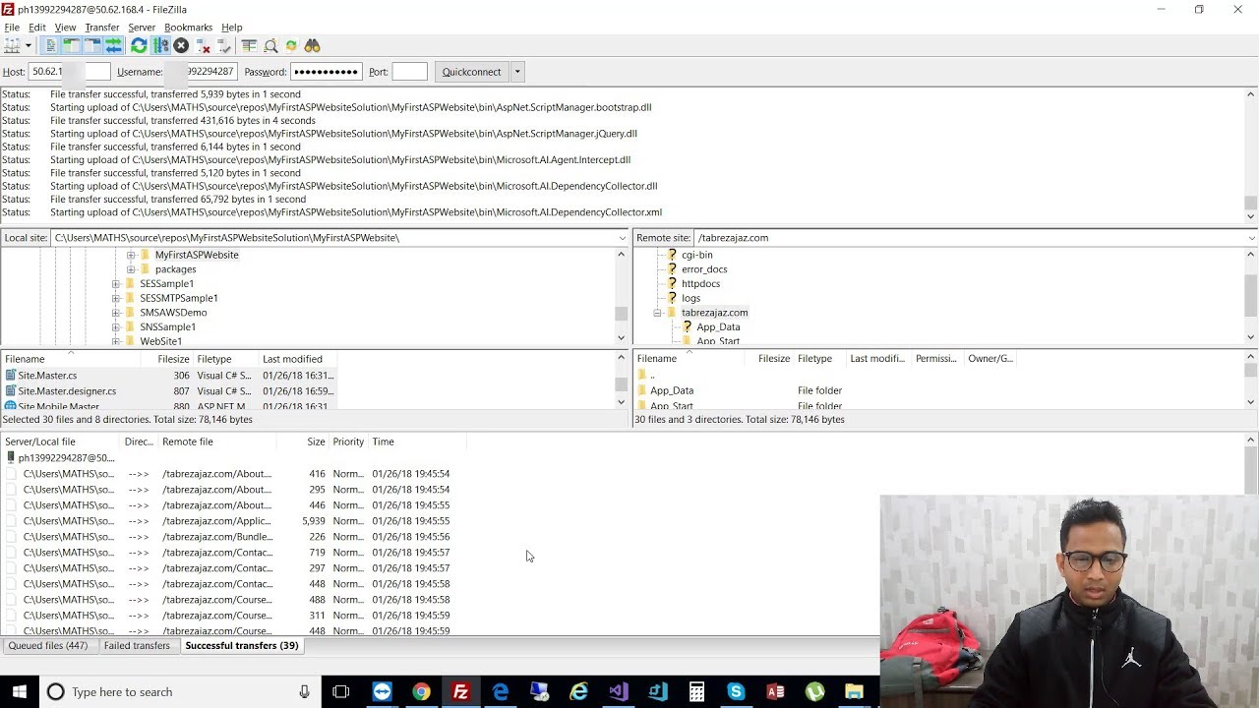The image size is (1259, 708).
Task: Open the Edit menu
Action: coord(37,28)
